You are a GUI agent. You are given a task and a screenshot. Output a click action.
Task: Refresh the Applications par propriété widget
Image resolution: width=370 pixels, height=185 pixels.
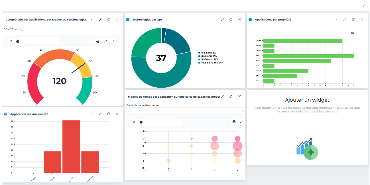[x=353, y=20]
